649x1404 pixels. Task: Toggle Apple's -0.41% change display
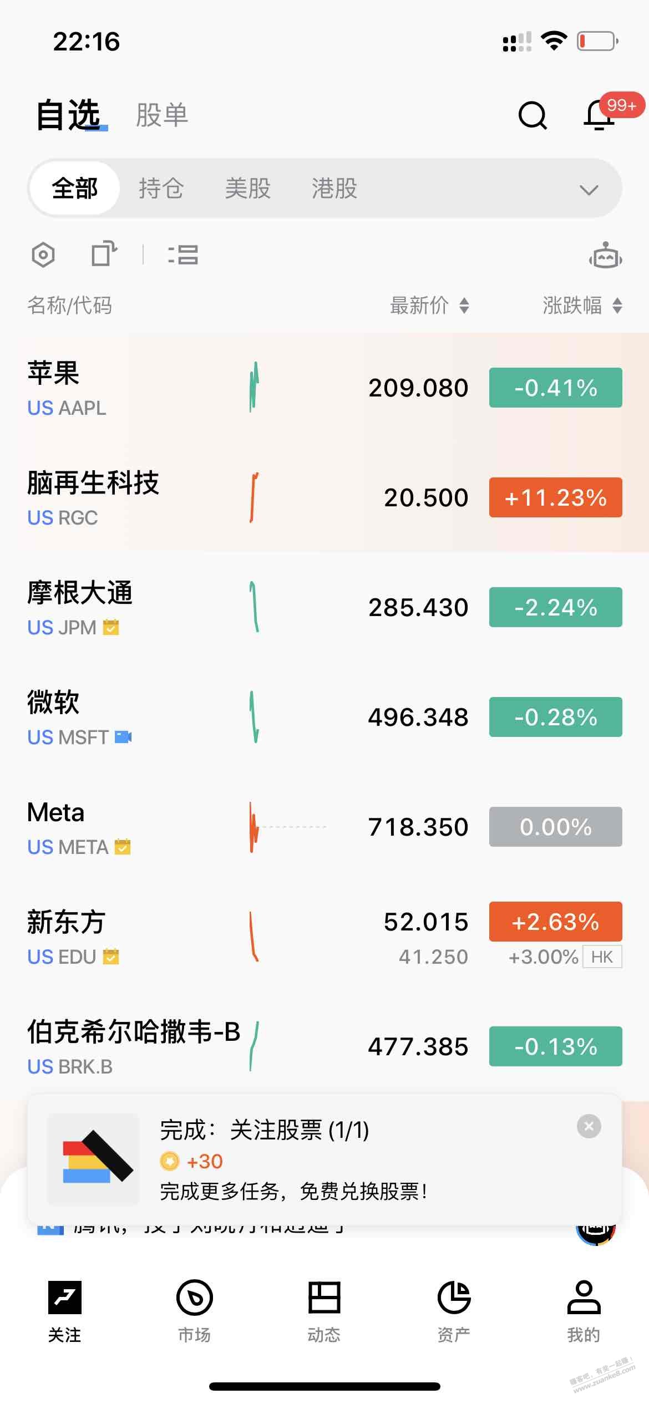coord(556,388)
